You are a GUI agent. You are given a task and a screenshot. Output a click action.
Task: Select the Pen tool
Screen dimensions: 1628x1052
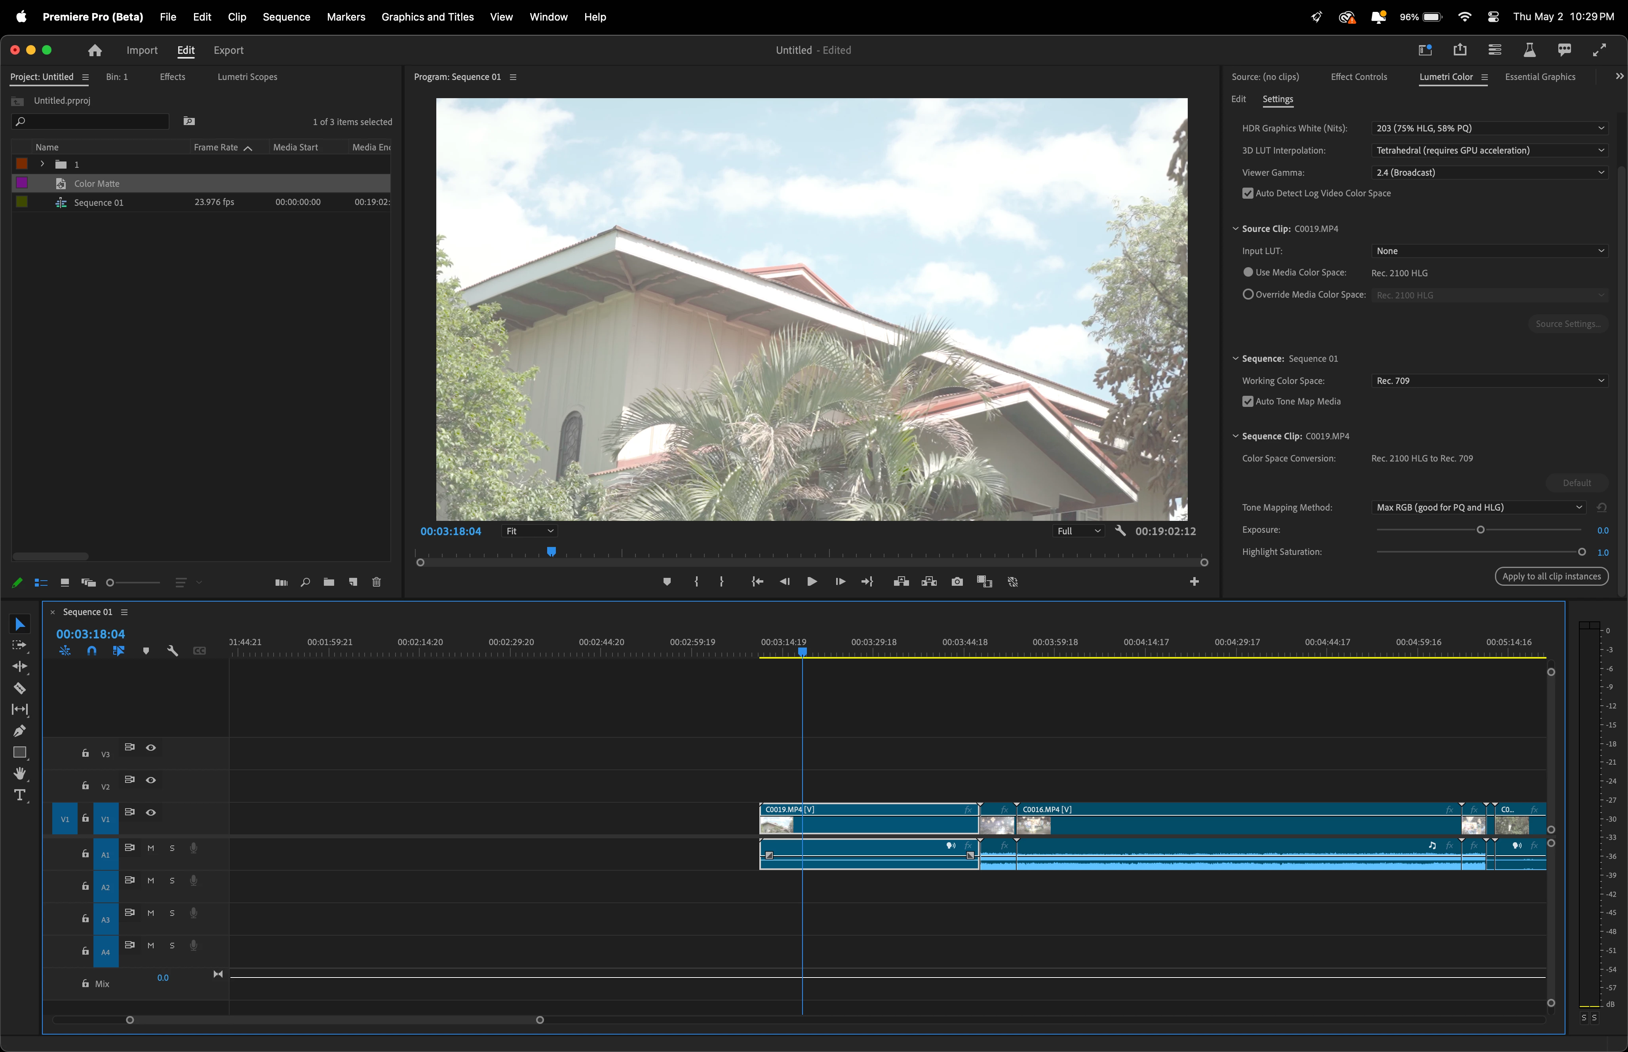tap(20, 731)
